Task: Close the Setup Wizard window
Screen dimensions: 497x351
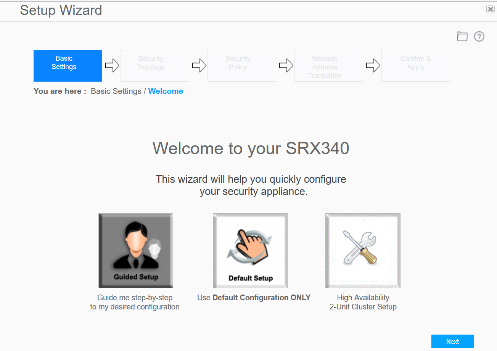Action: pyautogui.click(x=491, y=10)
